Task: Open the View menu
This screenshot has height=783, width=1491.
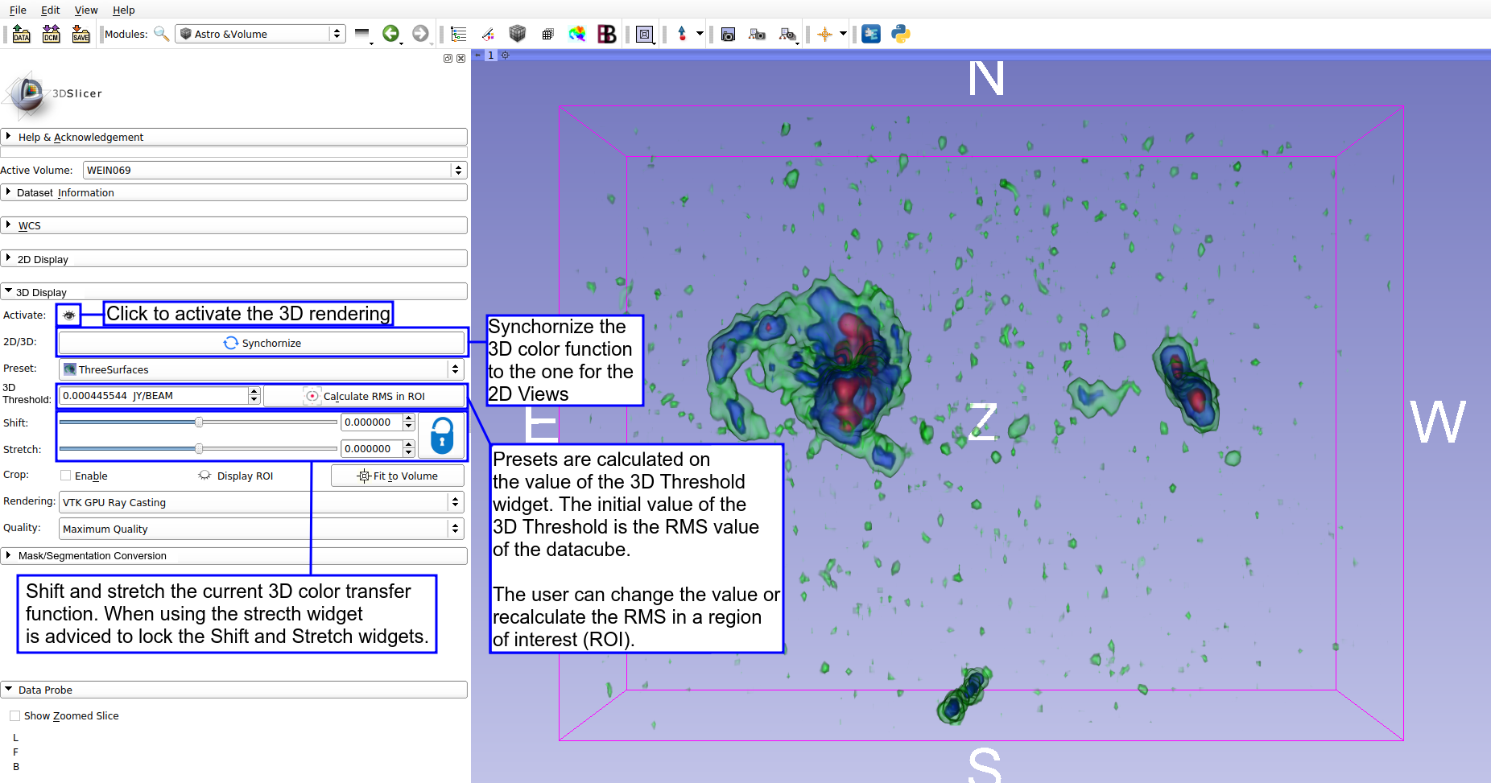Action: coord(86,10)
